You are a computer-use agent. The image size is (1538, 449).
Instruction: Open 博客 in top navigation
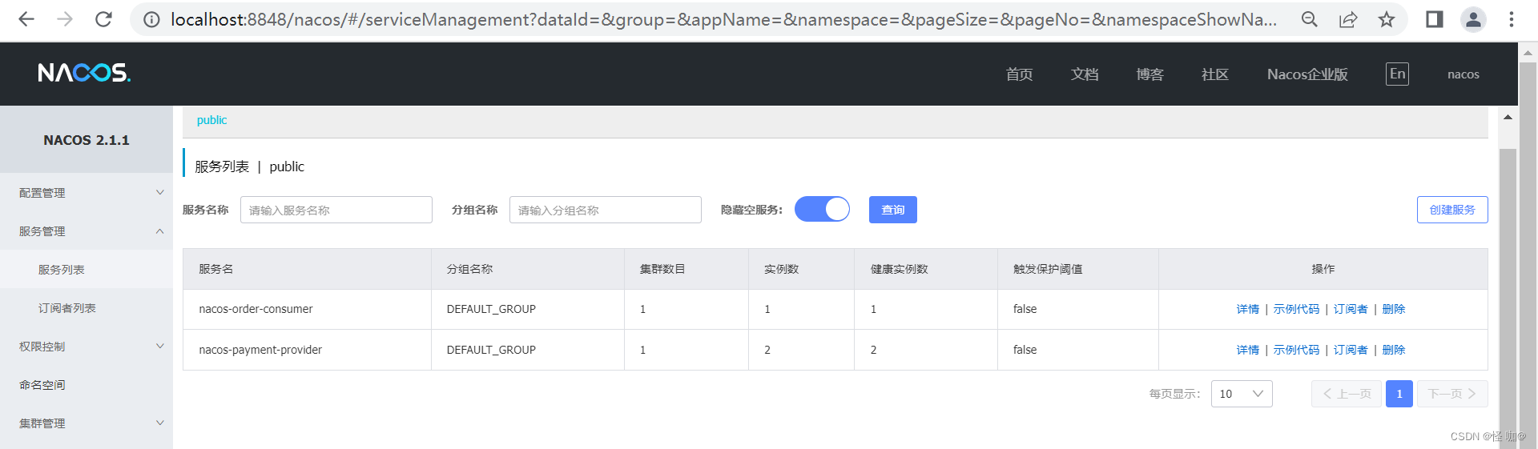(x=1149, y=74)
